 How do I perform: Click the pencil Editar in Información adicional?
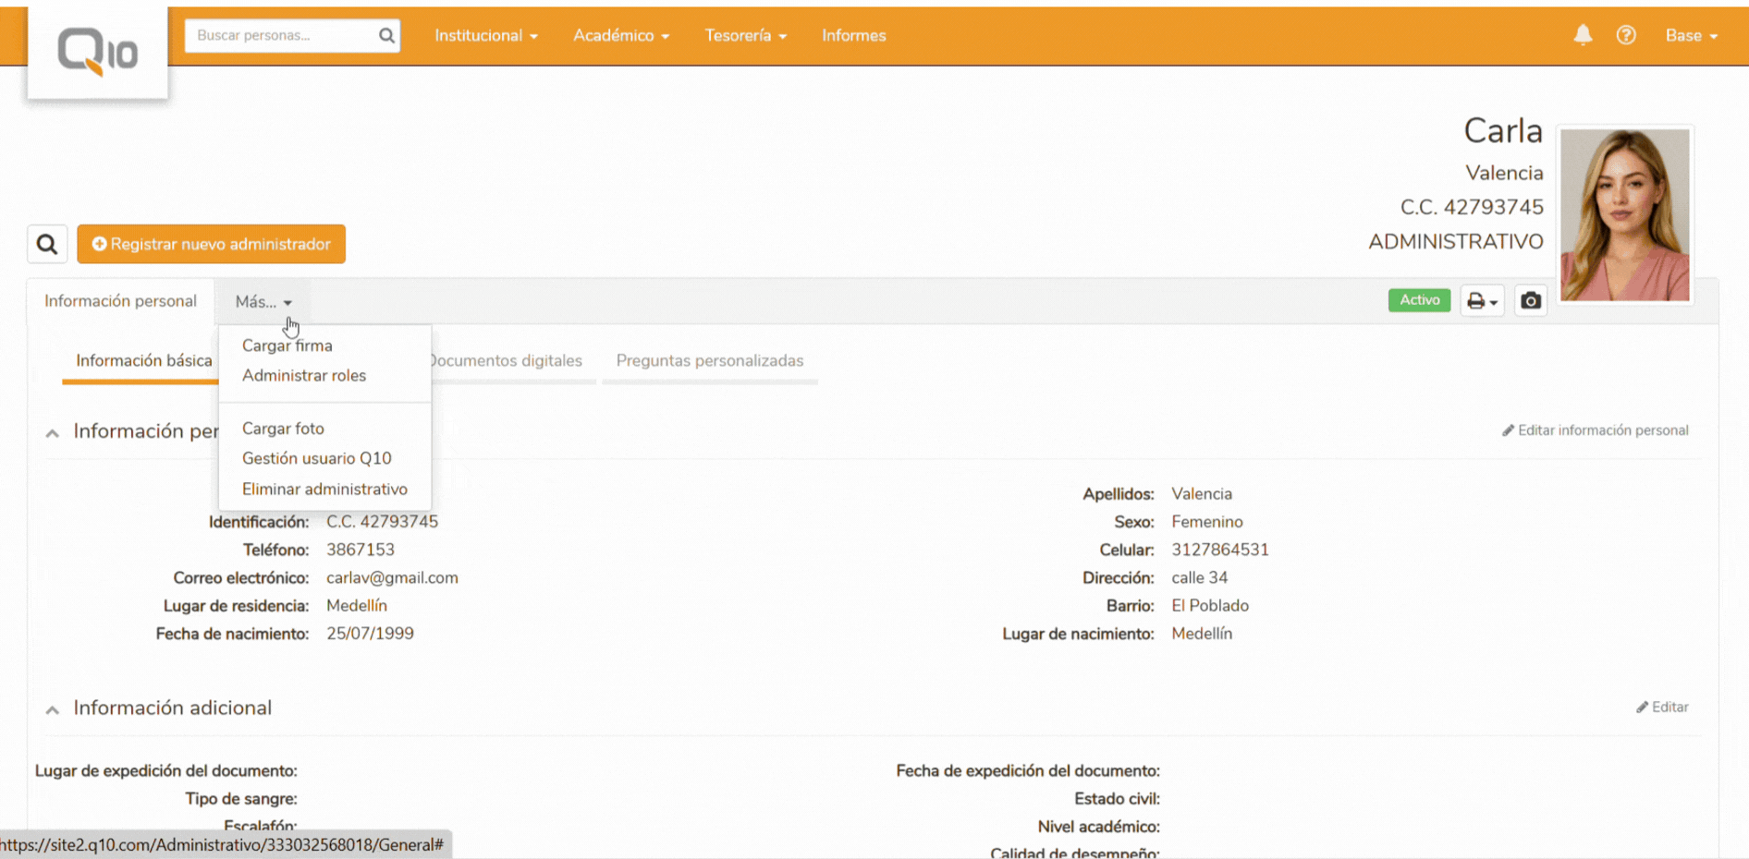[1662, 708]
